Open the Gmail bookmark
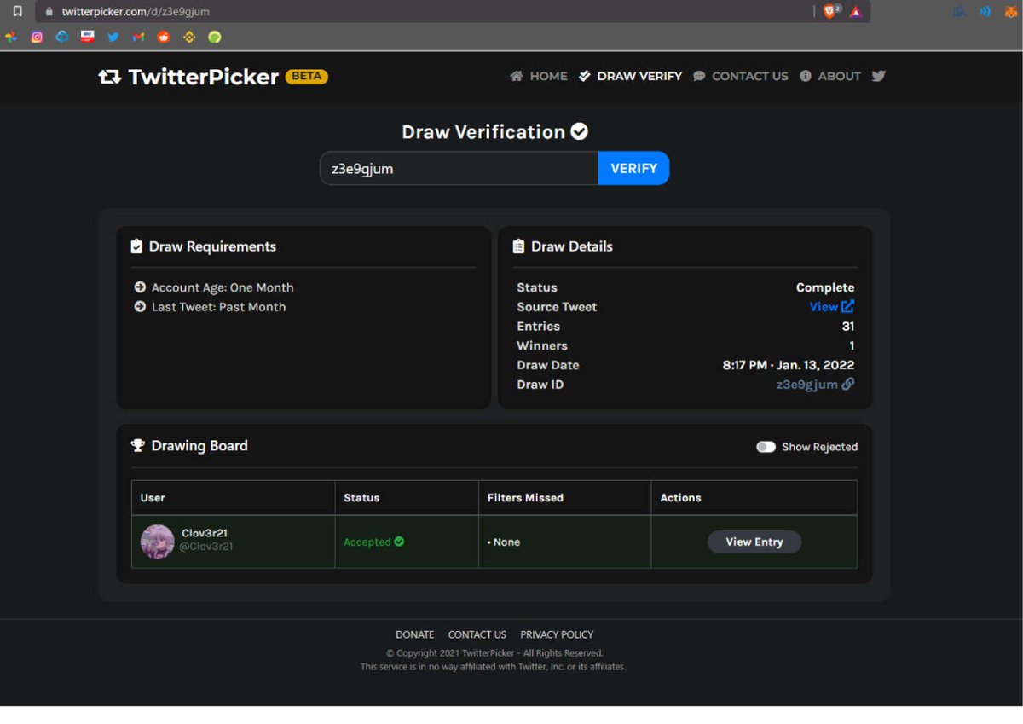The image size is (1023, 724). coord(138,37)
